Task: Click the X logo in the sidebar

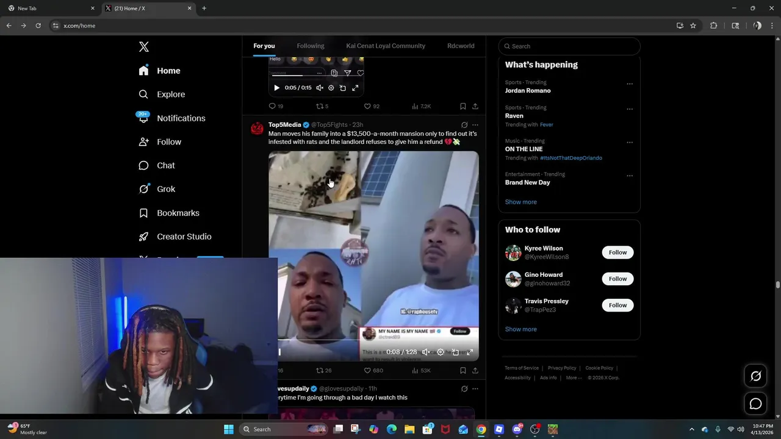Action: [144, 47]
